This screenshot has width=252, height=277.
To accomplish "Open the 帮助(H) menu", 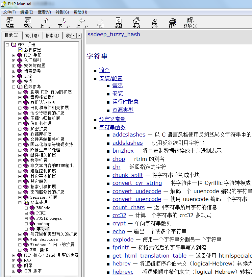I will pos(80,12).
